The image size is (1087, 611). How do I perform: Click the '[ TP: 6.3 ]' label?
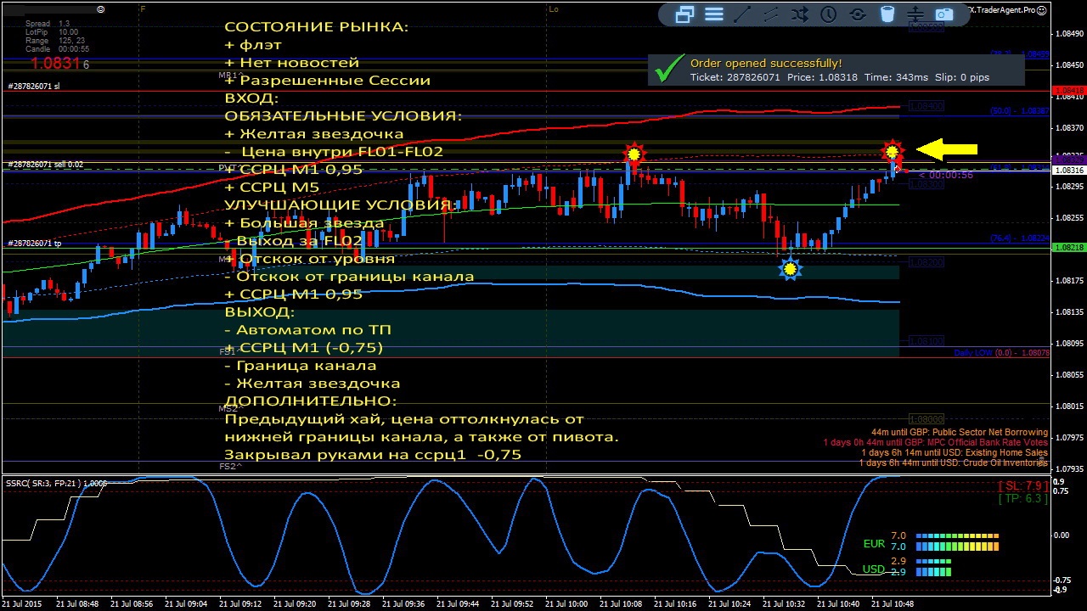(x=1022, y=498)
